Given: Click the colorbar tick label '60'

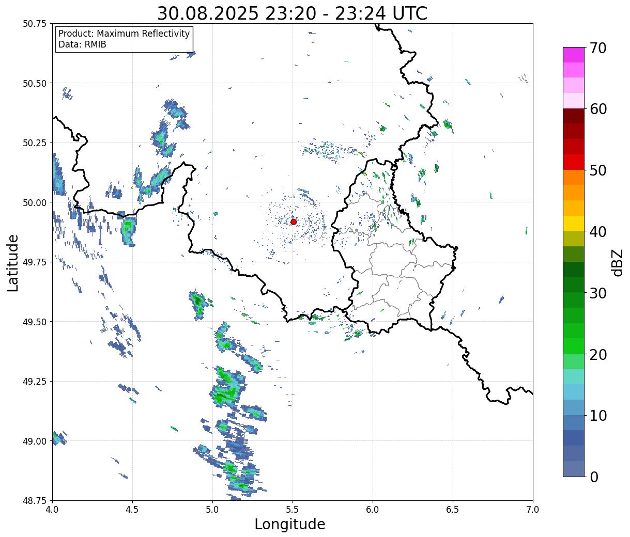Looking at the screenshot, I should pyautogui.click(x=597, y=109).
